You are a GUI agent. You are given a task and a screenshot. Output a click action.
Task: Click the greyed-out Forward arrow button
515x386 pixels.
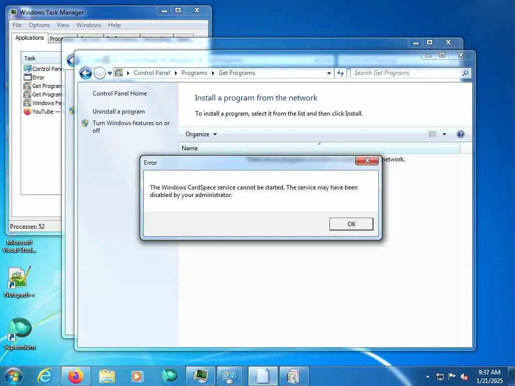(x=100, y=73)
